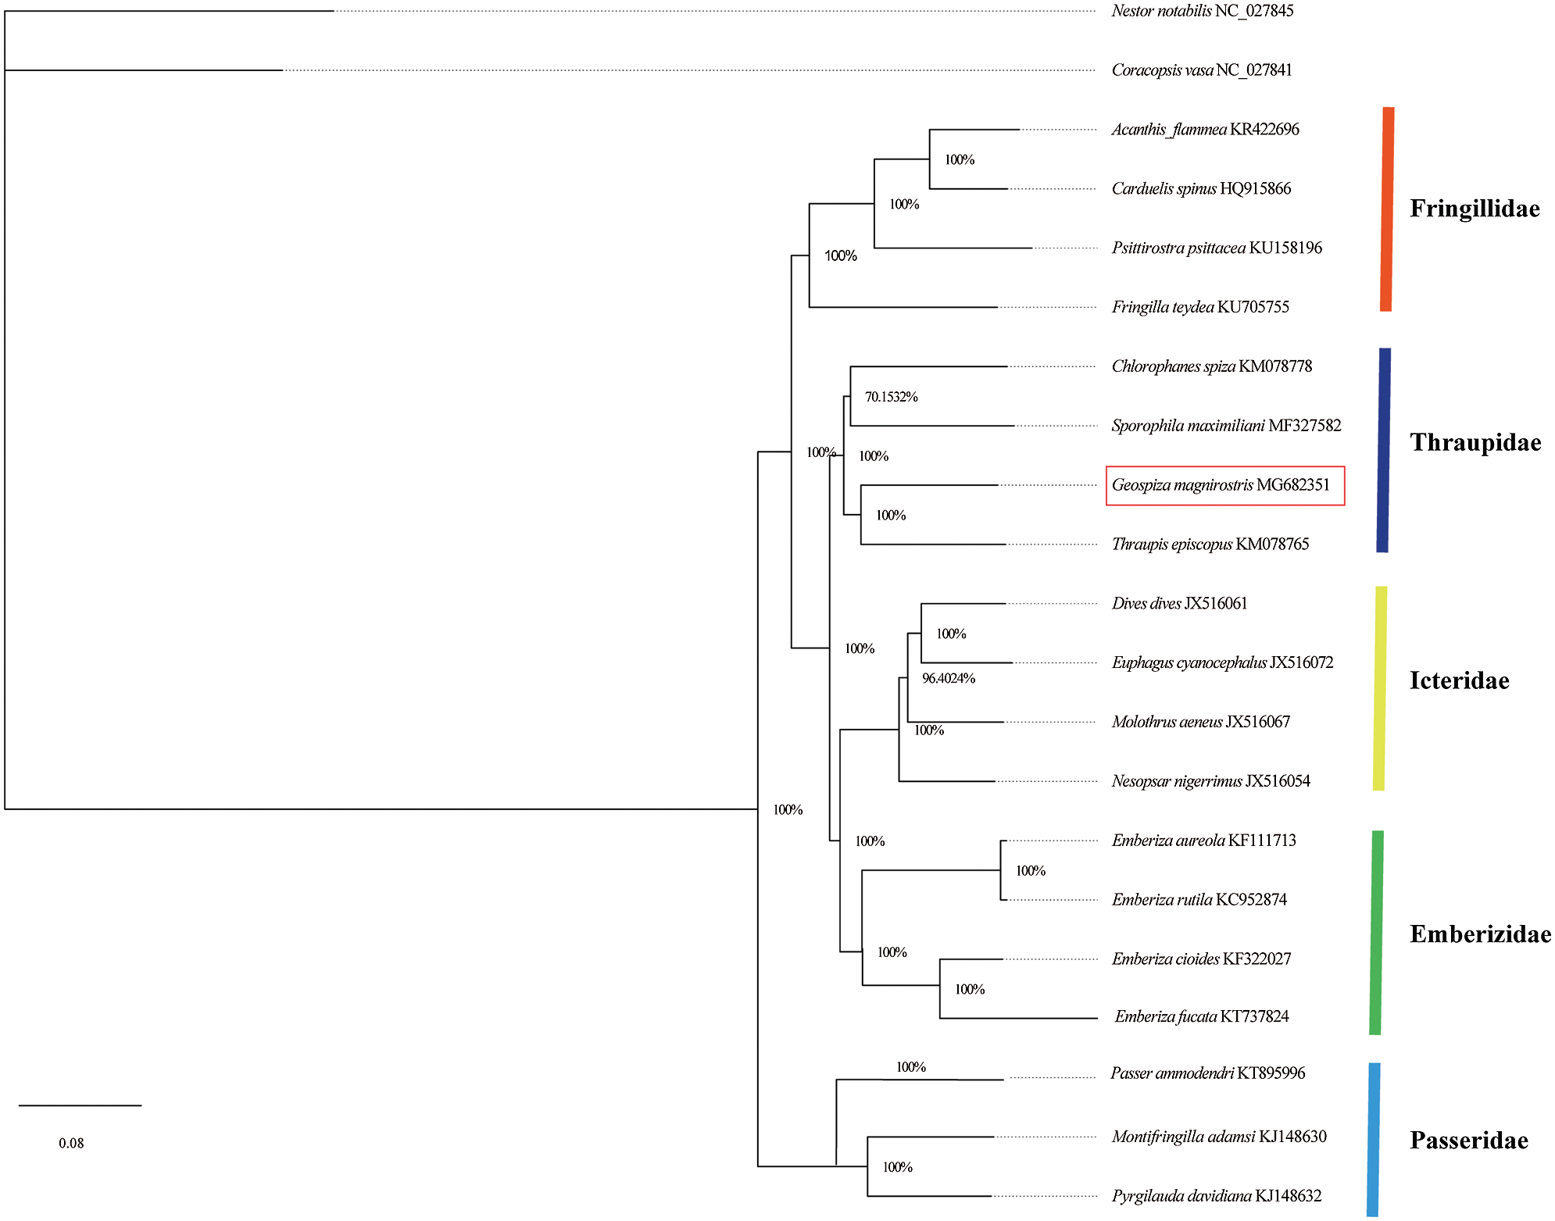Click the dark blue Thraupidae color bar

(x=1383, y=450)
